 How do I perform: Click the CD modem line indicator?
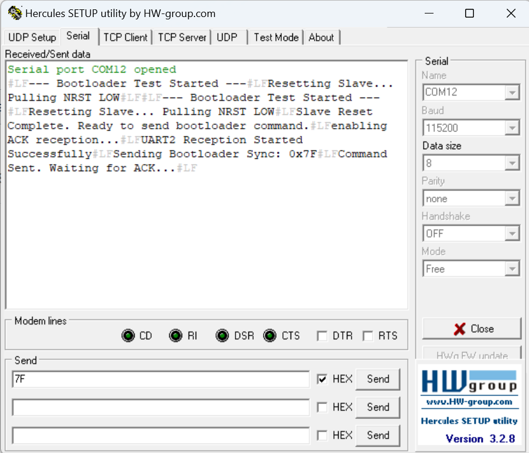(x=128, y=335)
